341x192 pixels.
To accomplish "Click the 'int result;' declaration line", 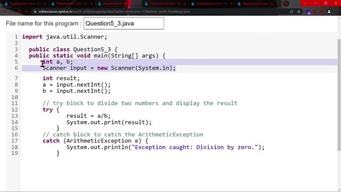I will click(x=61, y=78).
